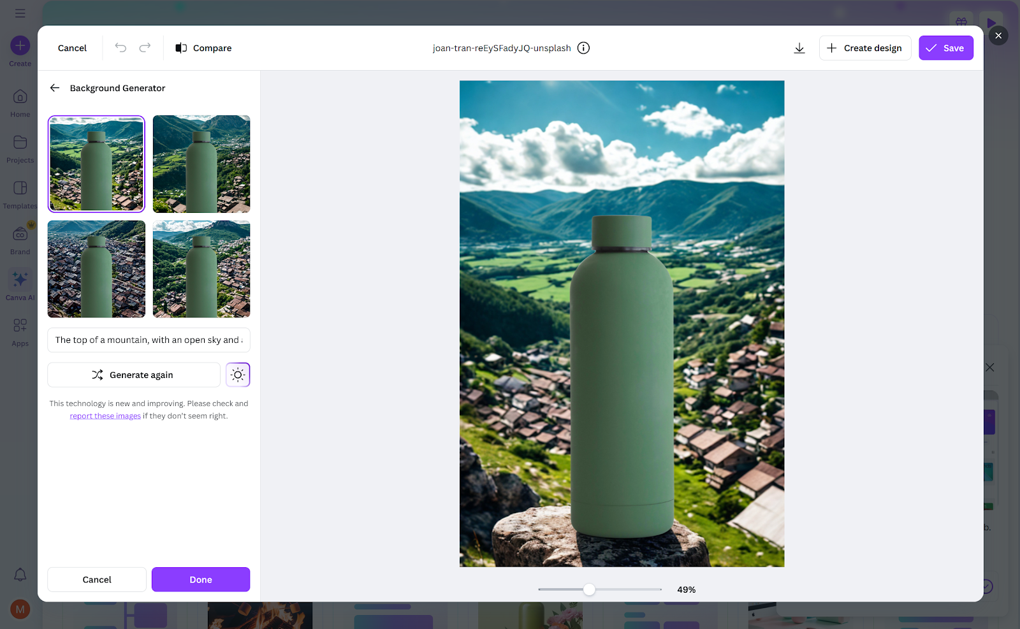Select the top-right generated background thumbnail
Viewport: 1020px width, 629px height.
[x=201, y=164]
